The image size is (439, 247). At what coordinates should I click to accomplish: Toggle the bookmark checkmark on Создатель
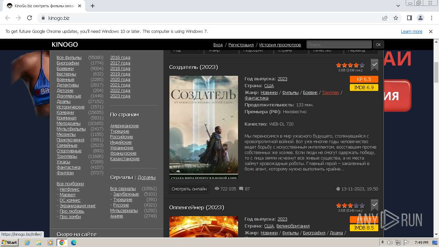tap(375, 64)
